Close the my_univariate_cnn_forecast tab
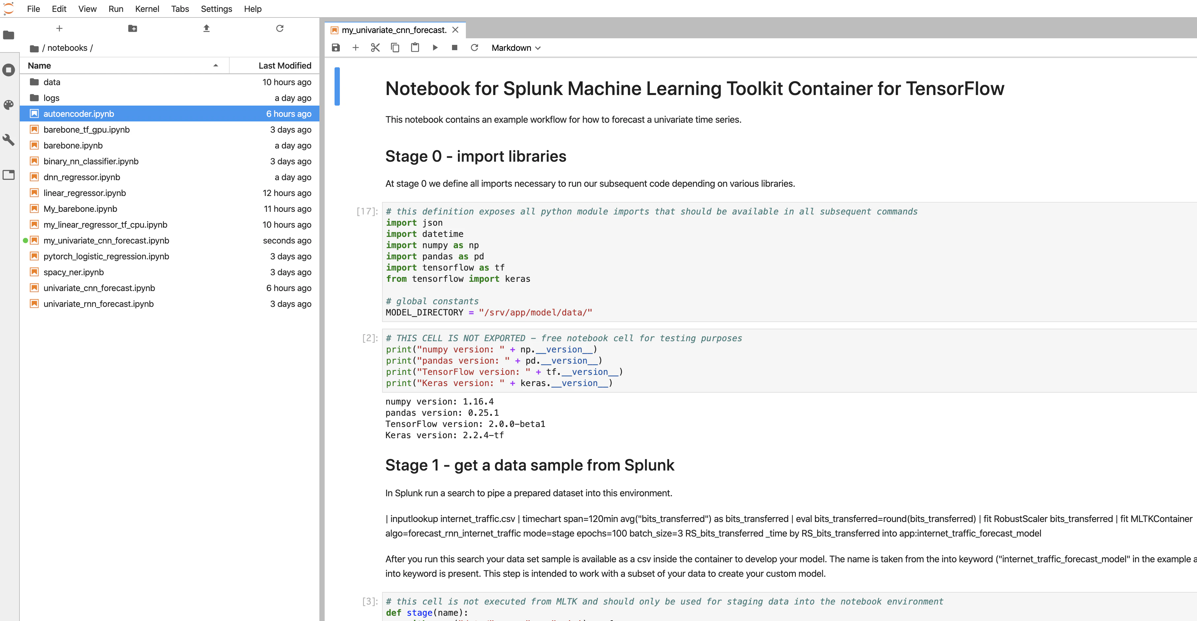This screenshot has width=1197, height=621. (455, 30)
